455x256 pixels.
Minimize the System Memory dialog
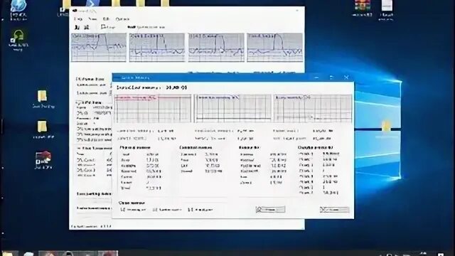[316, 78]
